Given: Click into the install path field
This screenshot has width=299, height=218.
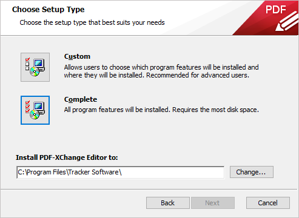Looking at the screenshot, I should tap(121, 172).
